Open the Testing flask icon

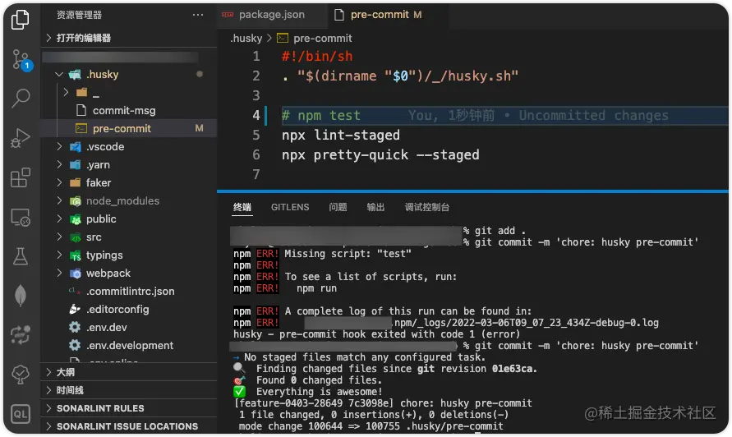[21, 256]
